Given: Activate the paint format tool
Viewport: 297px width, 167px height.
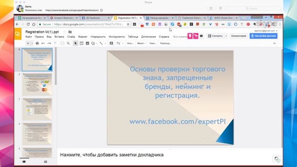Looking at the screenshot, I should point(55,43).
